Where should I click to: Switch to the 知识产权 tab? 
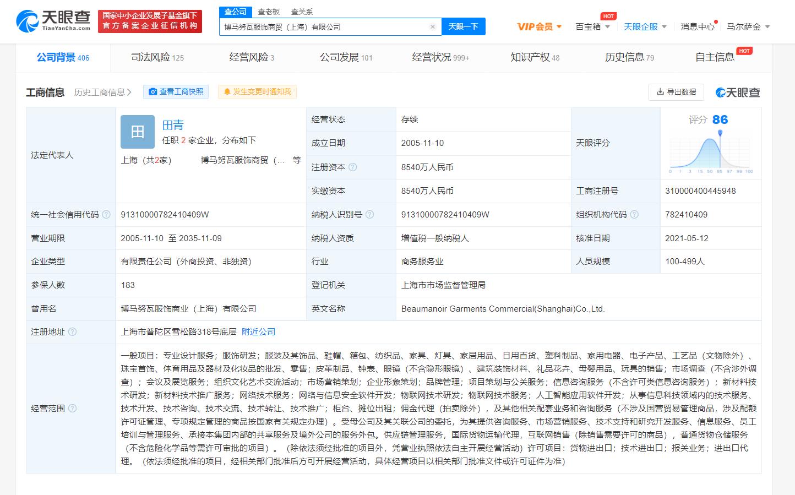pos(535,57)
